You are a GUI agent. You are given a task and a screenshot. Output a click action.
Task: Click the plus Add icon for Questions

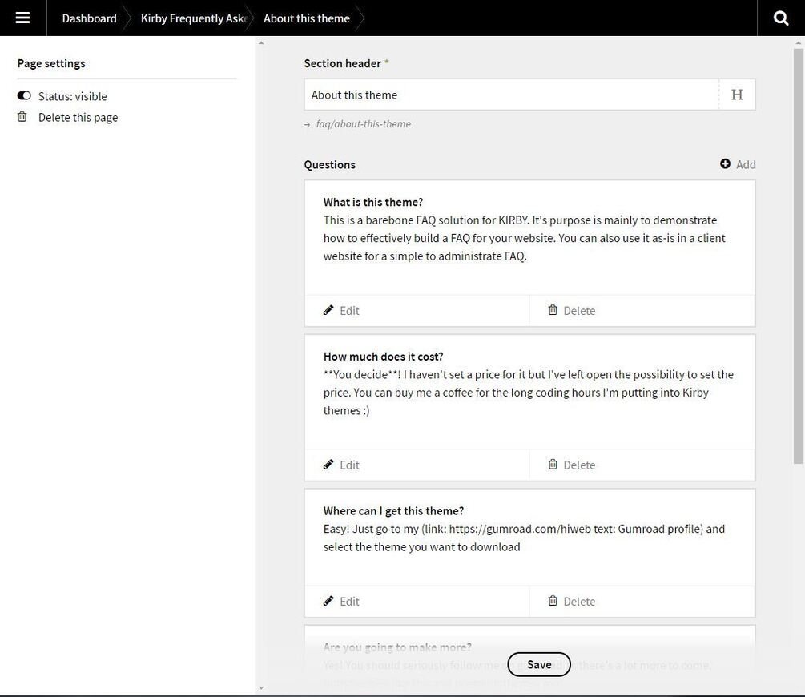725,164
